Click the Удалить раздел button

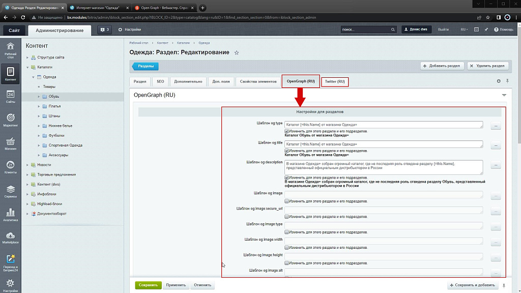(487, 66)
